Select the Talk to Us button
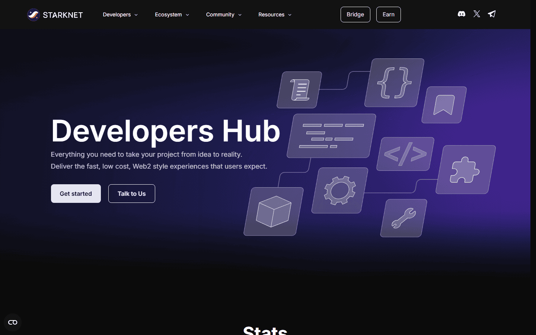Viewport: 536px width, 335px height. point(132,194)
